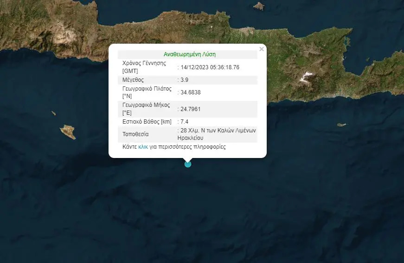Viewport: 404px width, 263px height.
Task: Click the magnitude value 3.9
Action: [186, 80]
